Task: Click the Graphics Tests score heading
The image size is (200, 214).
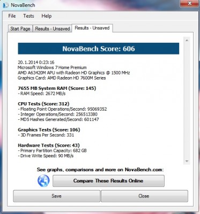Action: tap(49, 129)
